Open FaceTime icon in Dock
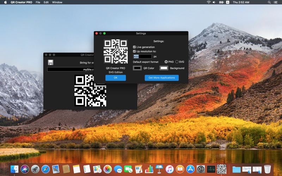This screenshot has width=282, height=176. point(128,169)
